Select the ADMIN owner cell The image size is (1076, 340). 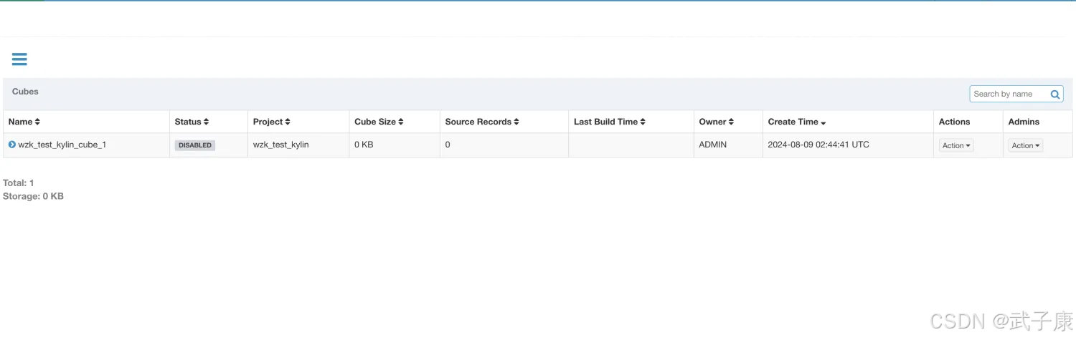713,145
